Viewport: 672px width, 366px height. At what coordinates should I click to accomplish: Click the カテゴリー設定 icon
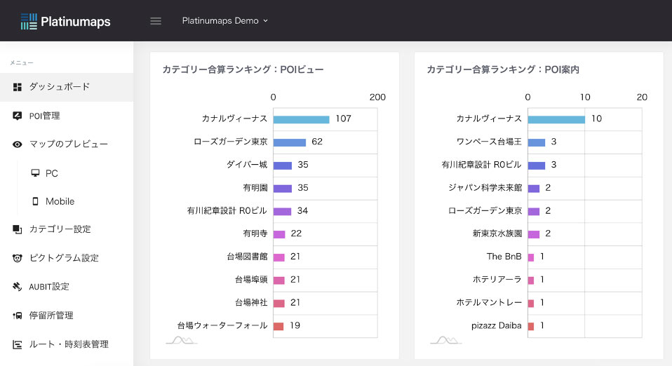17,229
